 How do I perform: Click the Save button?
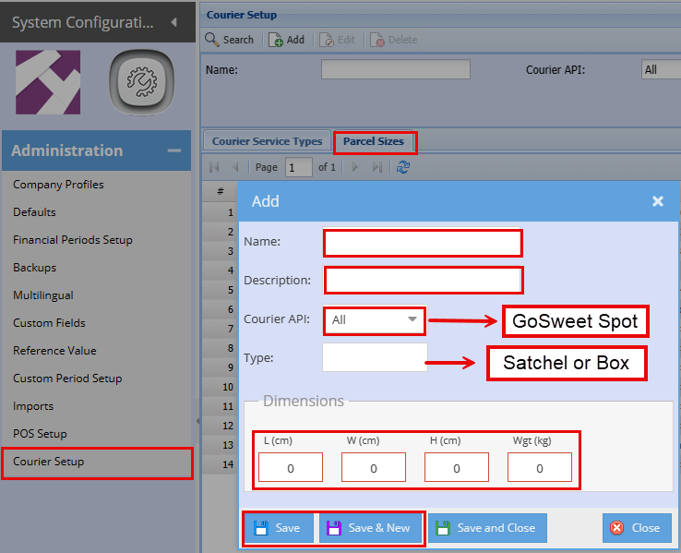click(279, 528)
